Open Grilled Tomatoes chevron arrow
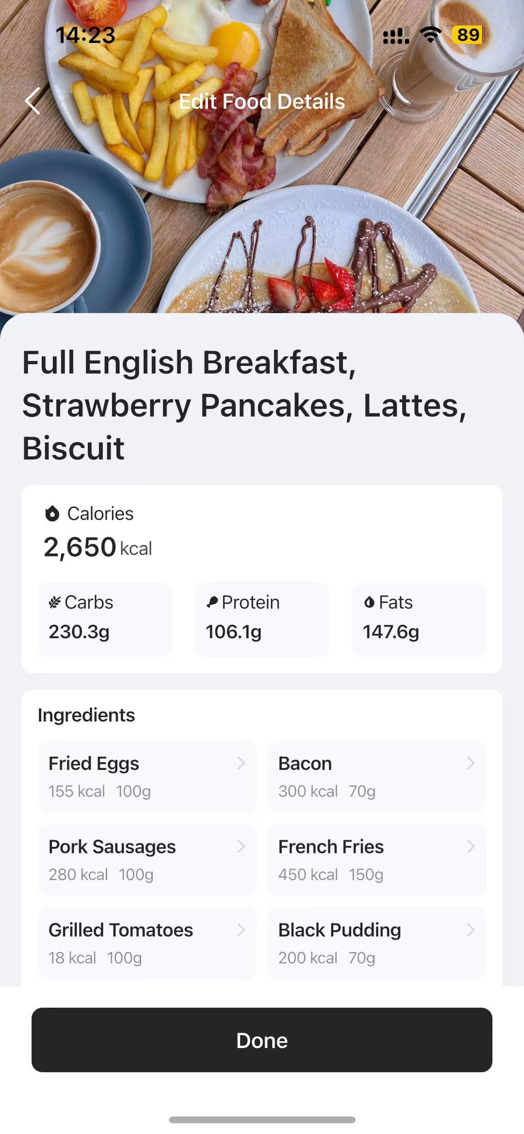 [x=241, y=930]
